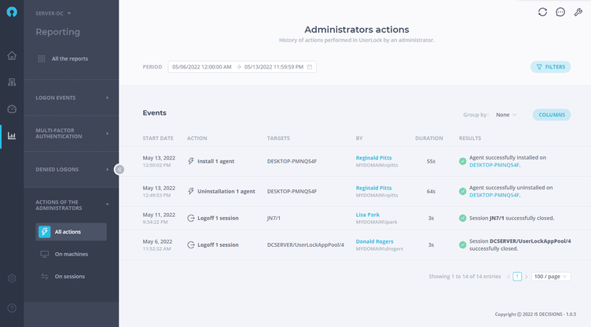Screen dimensions: 591x327
Task: Select On machines in sidebar
Action: (x=72, y=254)
